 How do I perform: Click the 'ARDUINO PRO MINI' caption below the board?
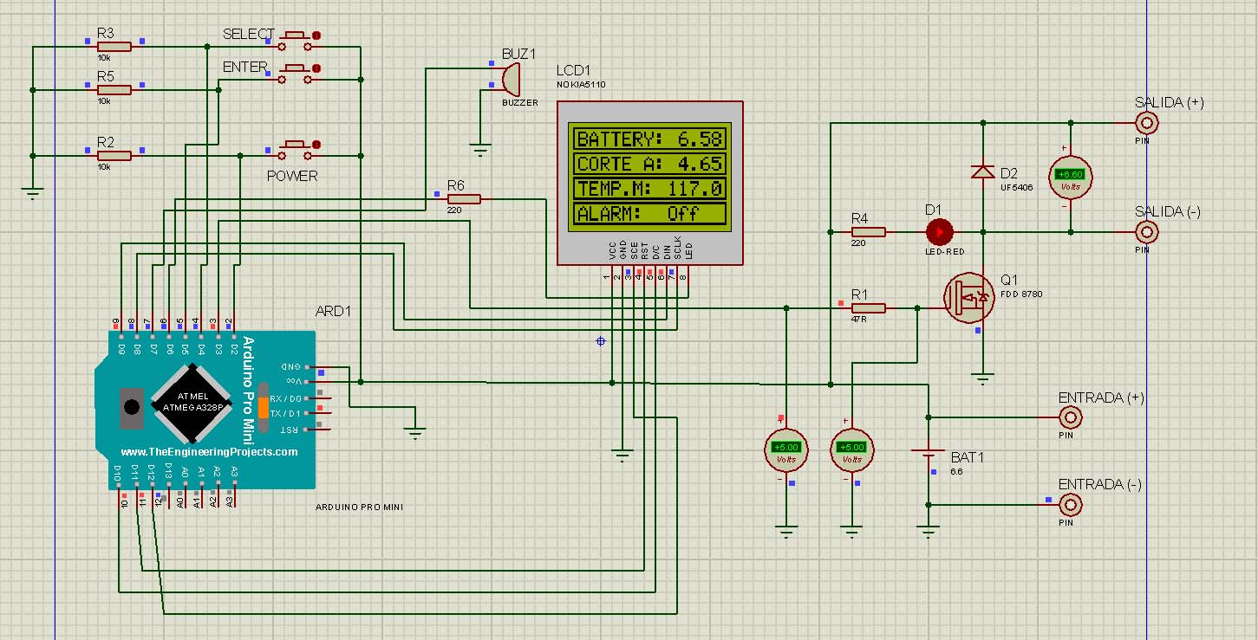tap(360, 507)
